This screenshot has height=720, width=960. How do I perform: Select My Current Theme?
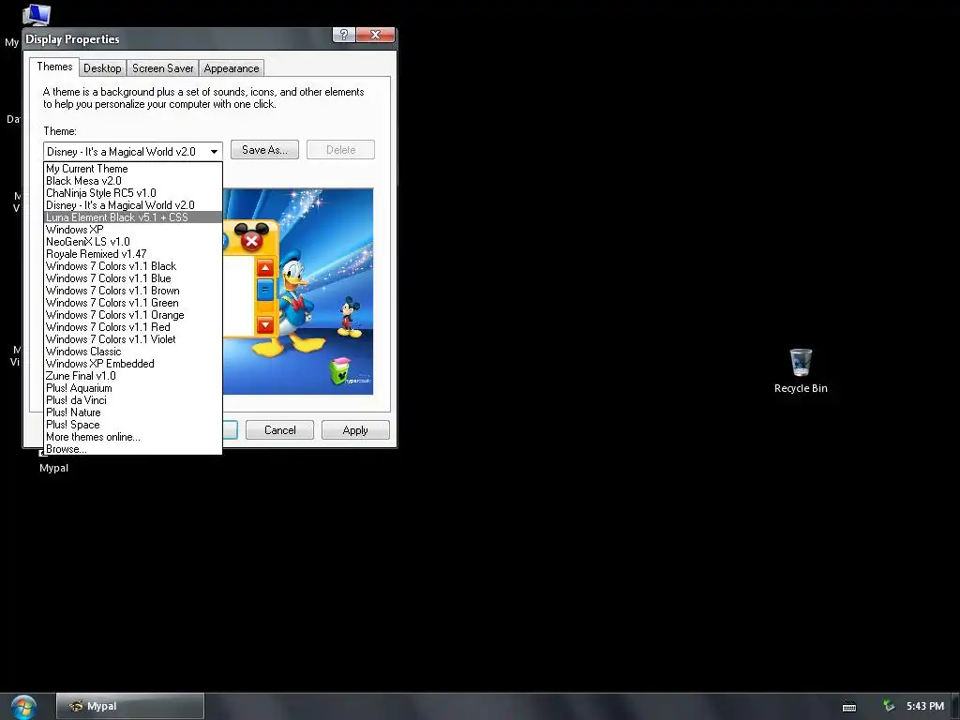click(133, 169)
